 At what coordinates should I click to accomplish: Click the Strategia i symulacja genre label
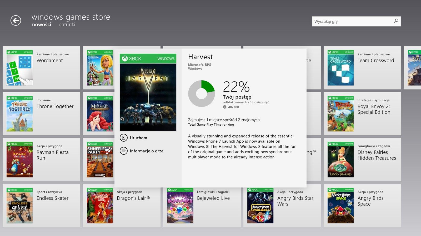373,100
